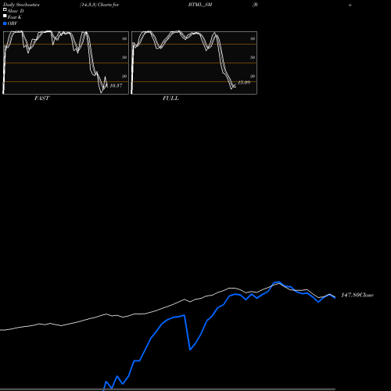Click the 20 axis label in FULL chart
The image size is (391, 391).
253,76
